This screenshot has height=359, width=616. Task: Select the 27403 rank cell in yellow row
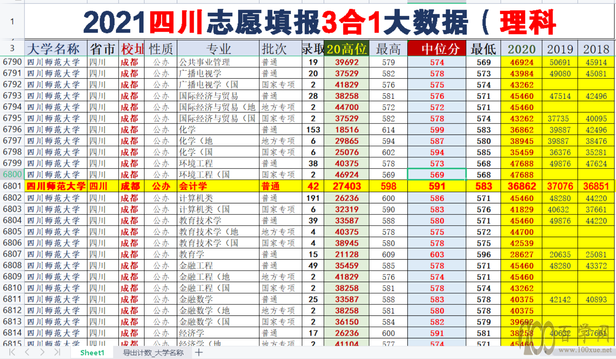[346, 186]
